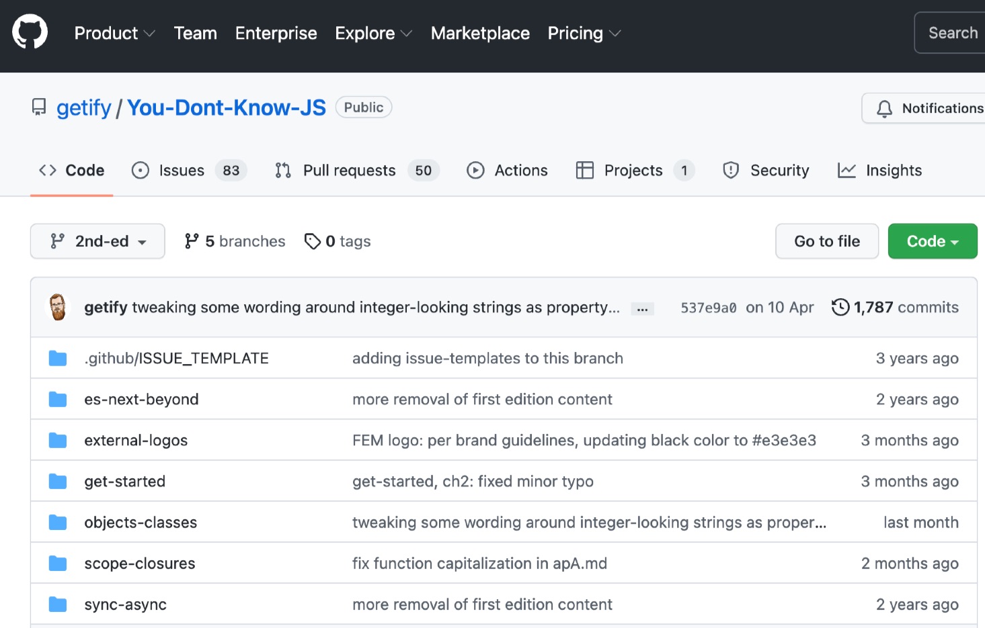985x628 pixels.
Task: Click the branch icon beside 5 branches
Action: 192,241
